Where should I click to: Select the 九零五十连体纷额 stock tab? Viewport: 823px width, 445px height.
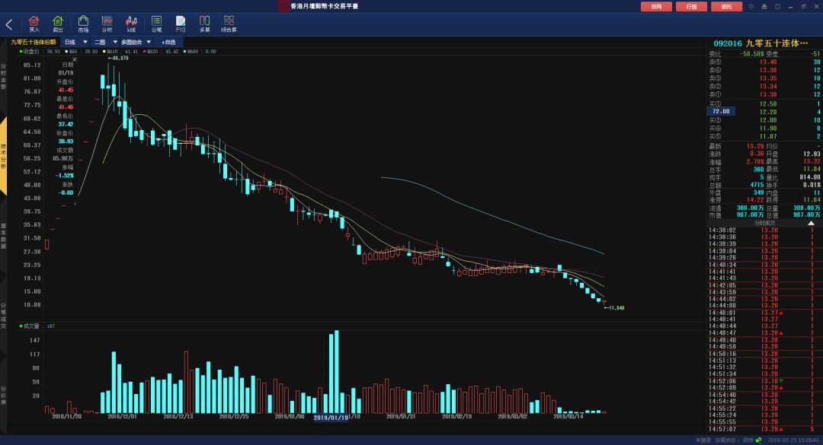(34, 42)
